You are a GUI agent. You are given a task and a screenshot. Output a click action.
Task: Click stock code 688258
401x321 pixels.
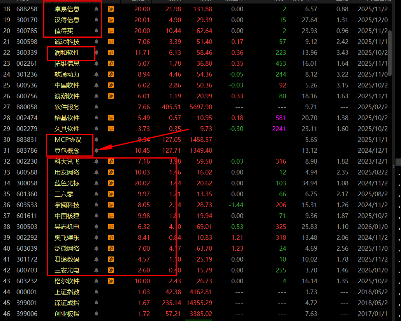[27, 9]
